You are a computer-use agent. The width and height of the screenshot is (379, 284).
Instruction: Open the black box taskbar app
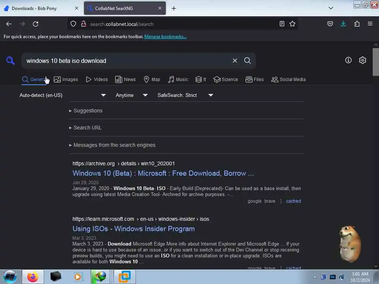point(56,277)
